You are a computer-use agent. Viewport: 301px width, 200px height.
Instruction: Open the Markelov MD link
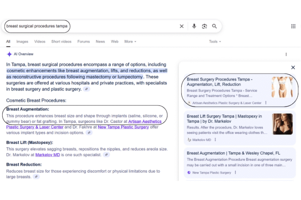click(x=47, y=155)
